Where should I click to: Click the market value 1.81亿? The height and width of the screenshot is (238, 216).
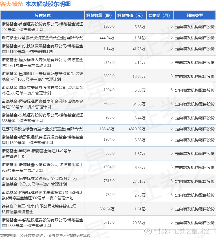click(140, 209)
